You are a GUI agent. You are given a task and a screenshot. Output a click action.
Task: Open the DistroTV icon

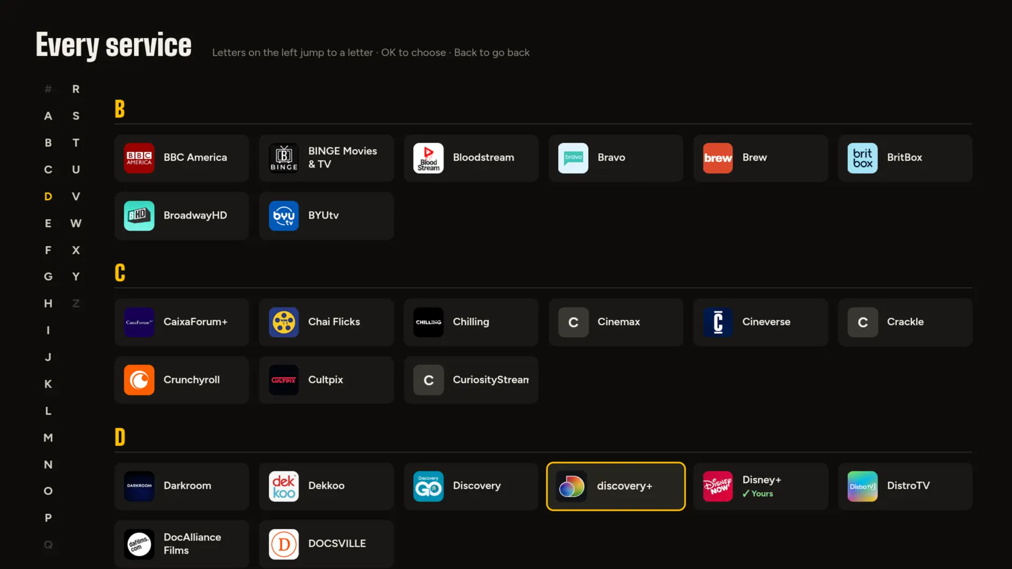(x=862, y=486)
